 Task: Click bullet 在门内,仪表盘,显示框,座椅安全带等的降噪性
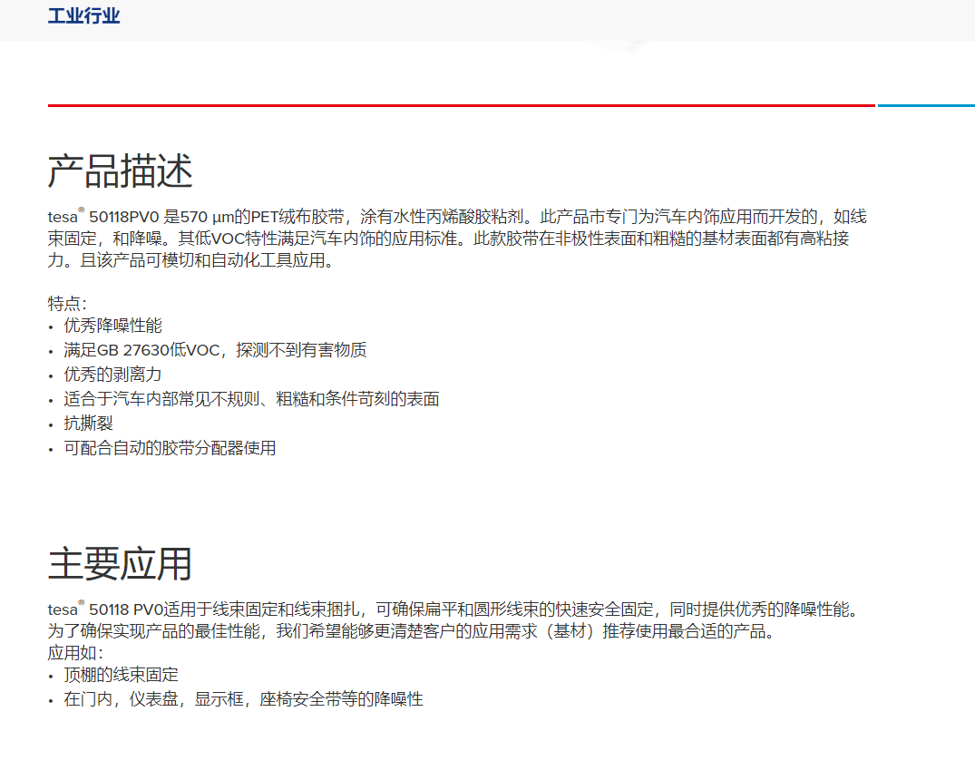243,699
